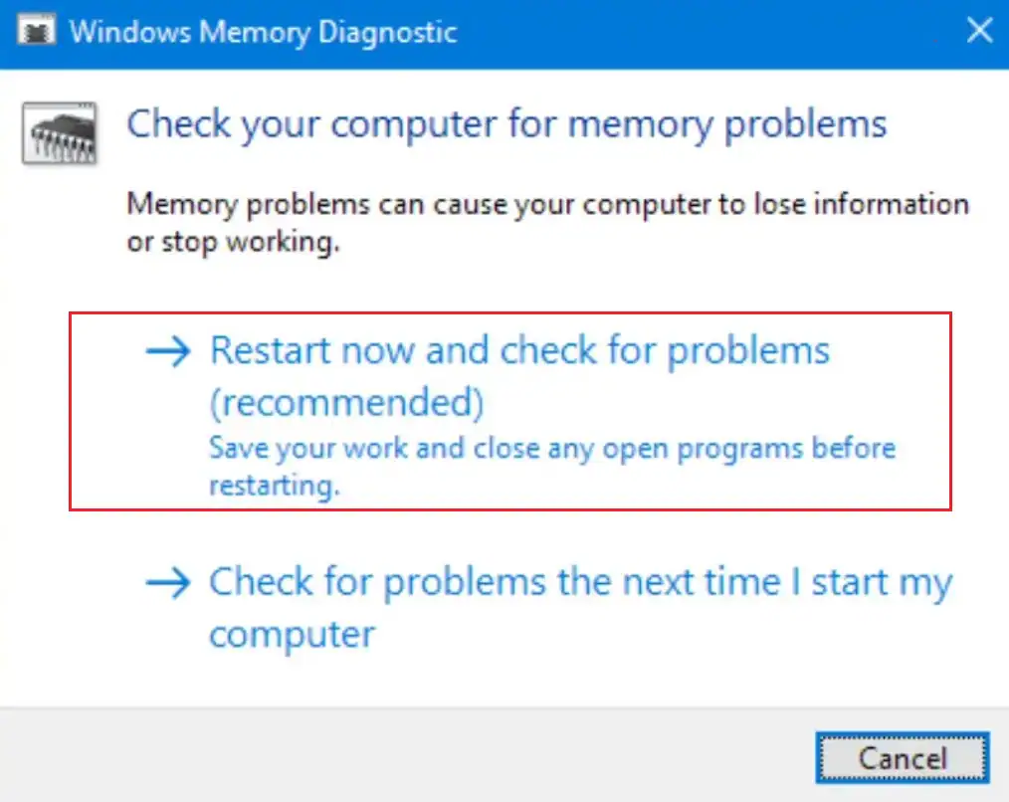Click the gray footer area left of Cancel
Viewport: 1009px width, 802px height.
[x=398, y=756]
